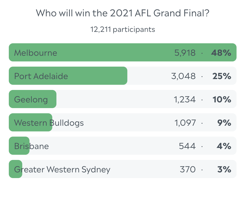Pick the Western Bulldogs option label
The width and height of the screenshot is (250, 197).
49,123
